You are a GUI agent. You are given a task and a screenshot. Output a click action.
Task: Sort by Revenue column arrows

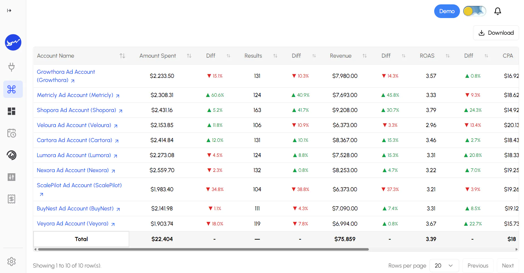365,56
